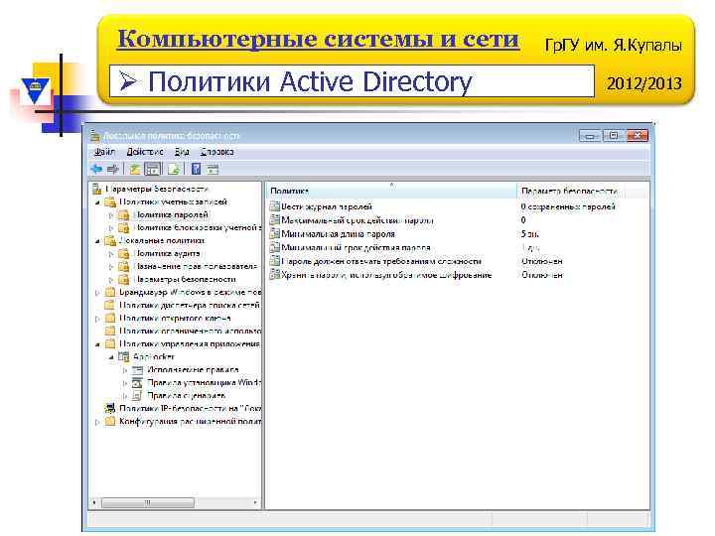Screen dimensions: 715x536
Task: Expand the Конфигурация расширенной политики arrow
Action: [97, 422]
